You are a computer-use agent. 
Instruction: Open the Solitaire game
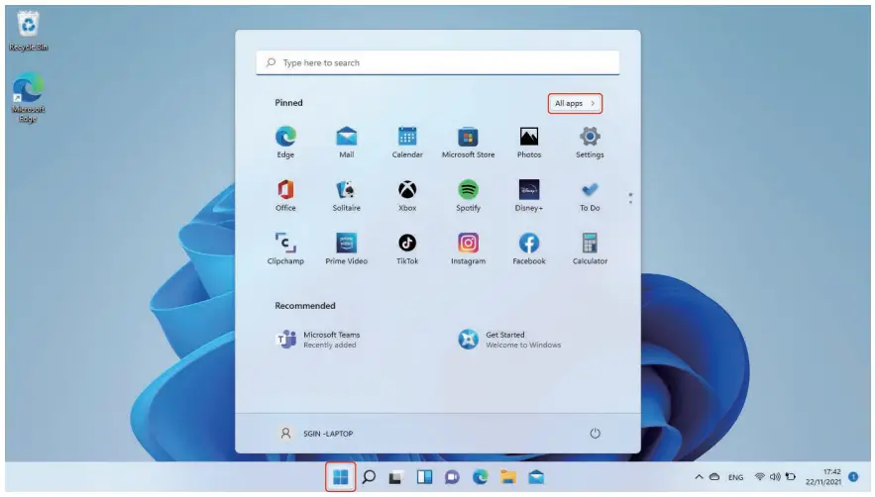346,195
